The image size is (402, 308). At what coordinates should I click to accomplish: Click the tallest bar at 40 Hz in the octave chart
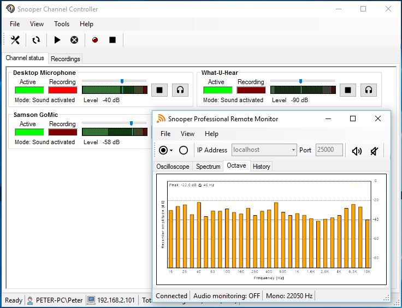click(x=199, y=235)
